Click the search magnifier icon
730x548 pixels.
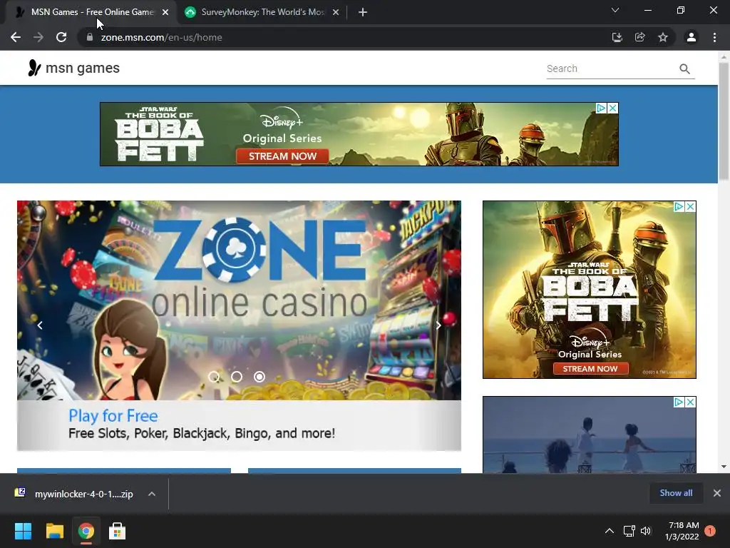pos(684,69)
